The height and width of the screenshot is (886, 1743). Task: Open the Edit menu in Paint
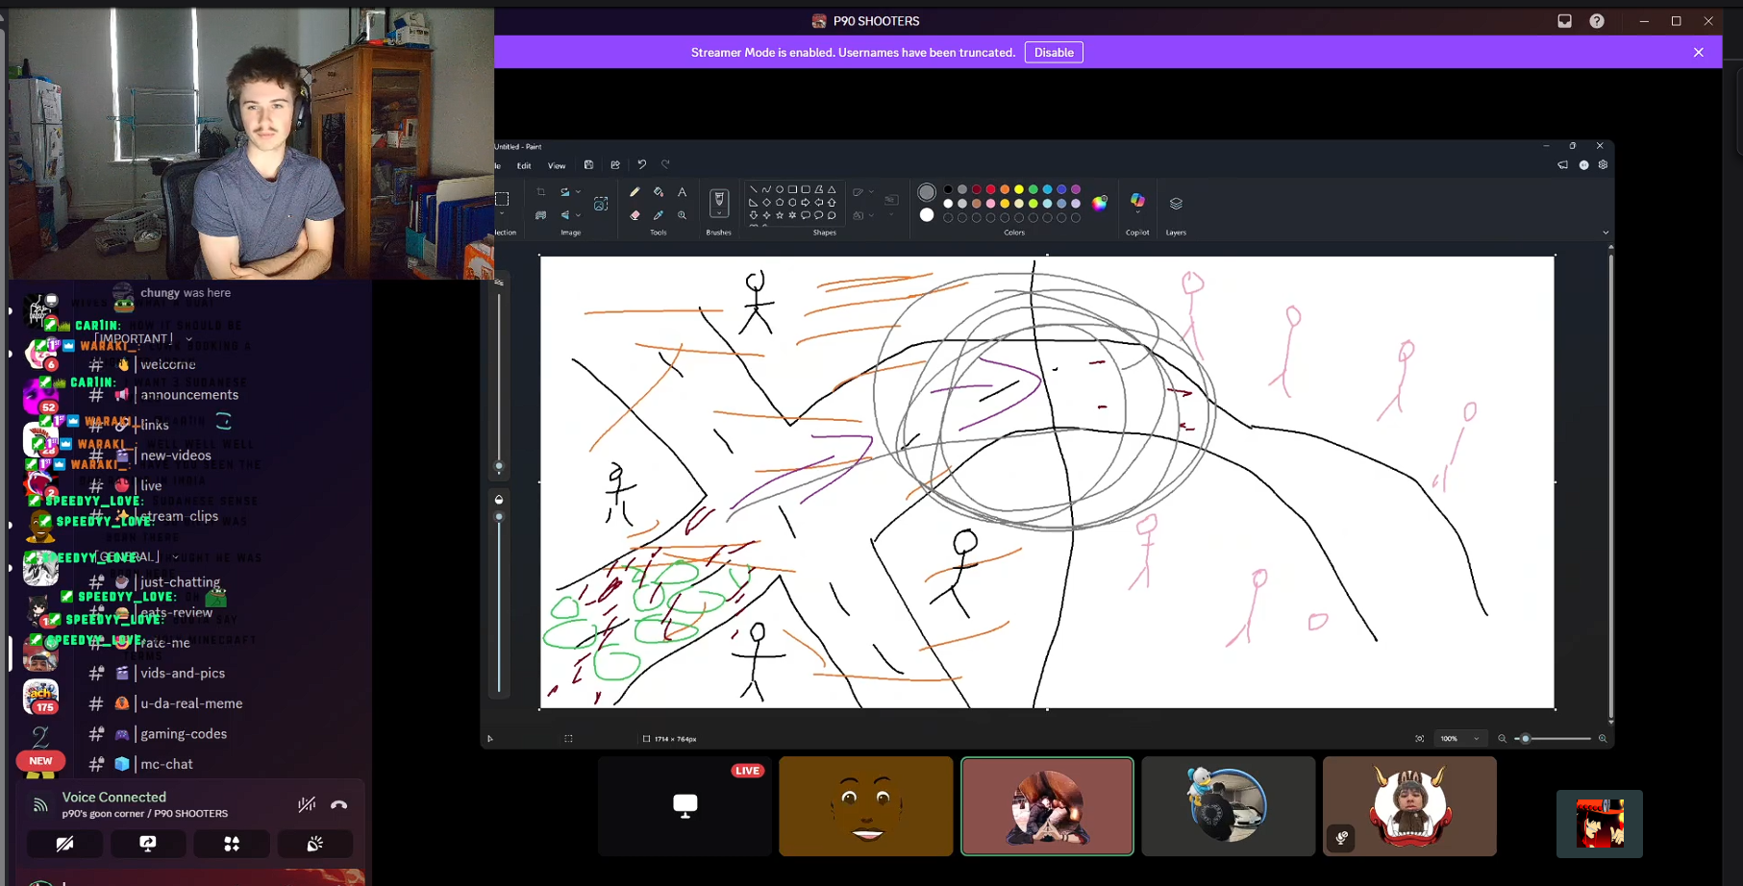[524, 166]
